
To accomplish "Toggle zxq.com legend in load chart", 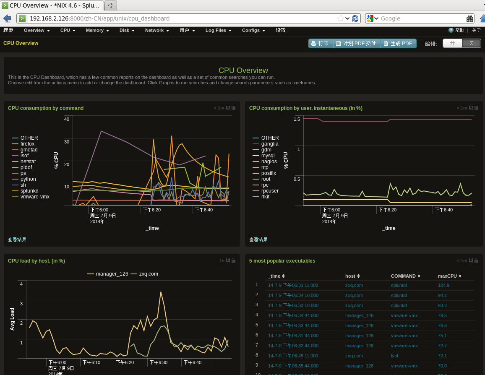I will pos(144,274).
